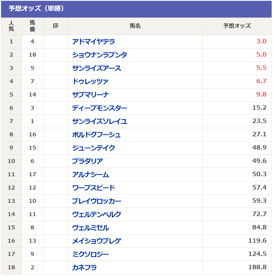Open the ボルドグフーシュ horse link
273x277 pixels.
tap(96, 135)
